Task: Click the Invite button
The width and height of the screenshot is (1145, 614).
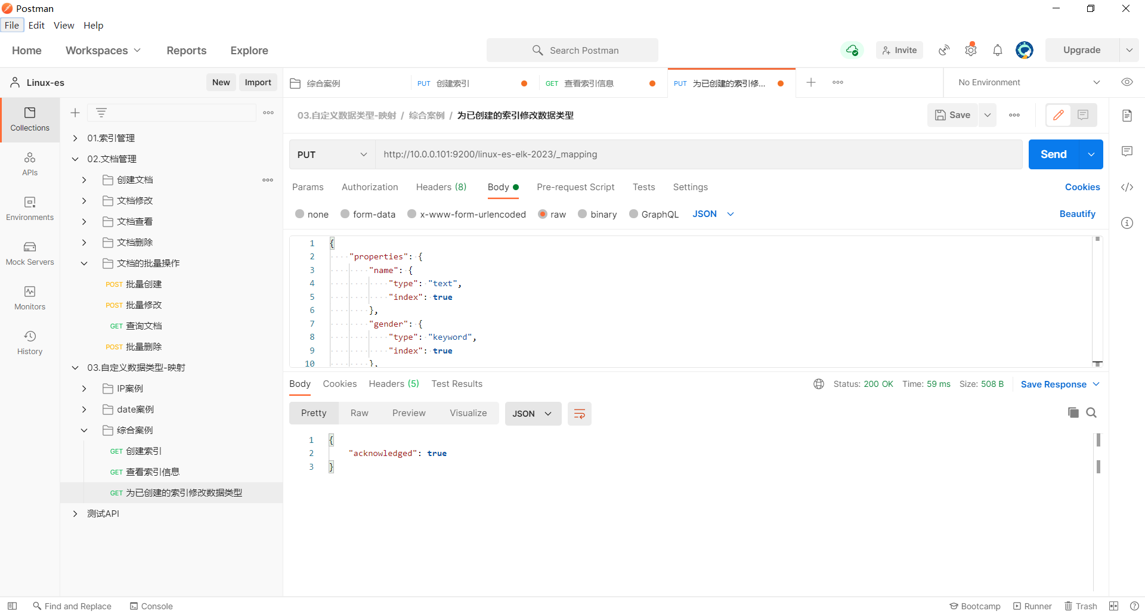Action: pos(899,50)
